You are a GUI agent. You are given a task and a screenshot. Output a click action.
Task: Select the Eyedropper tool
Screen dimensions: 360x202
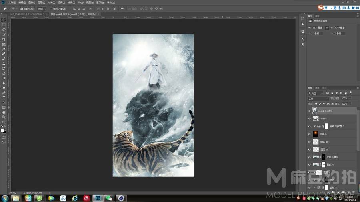4,49
